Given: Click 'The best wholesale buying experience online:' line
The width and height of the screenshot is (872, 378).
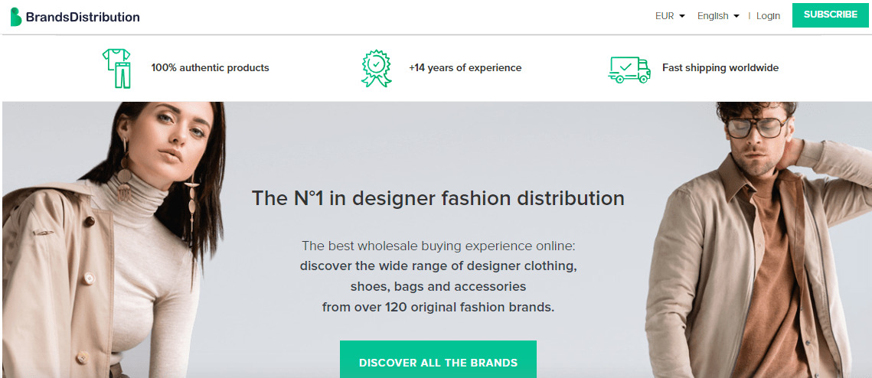Looking at the screenshot, I should click(x=438, y=245).
